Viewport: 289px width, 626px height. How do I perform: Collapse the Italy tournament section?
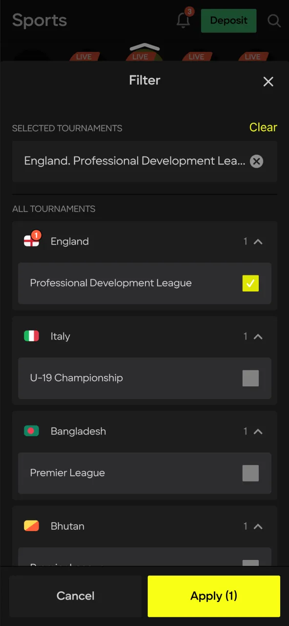[x=259, y=336]
